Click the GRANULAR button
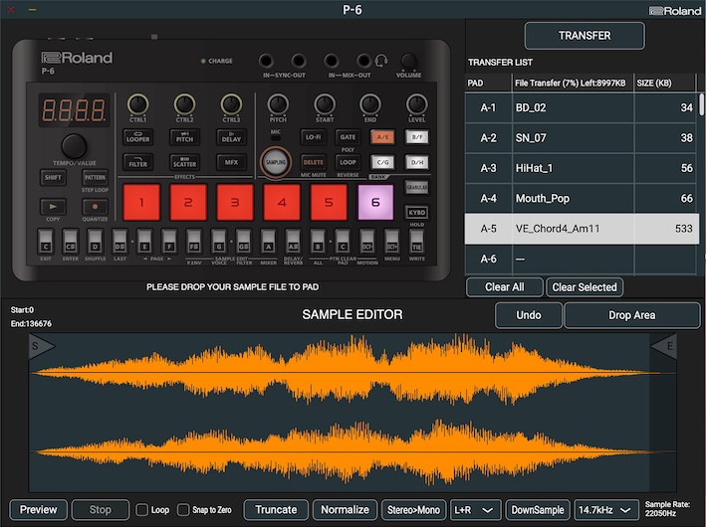The height and width of the screenshot is (527, 706). [x=417, y=187]
